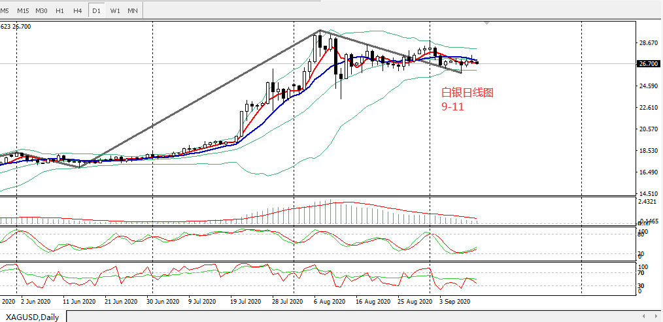Switch chart to H4 timeframe
Viewport: 663px width, 322px height.
click(77, 10)
